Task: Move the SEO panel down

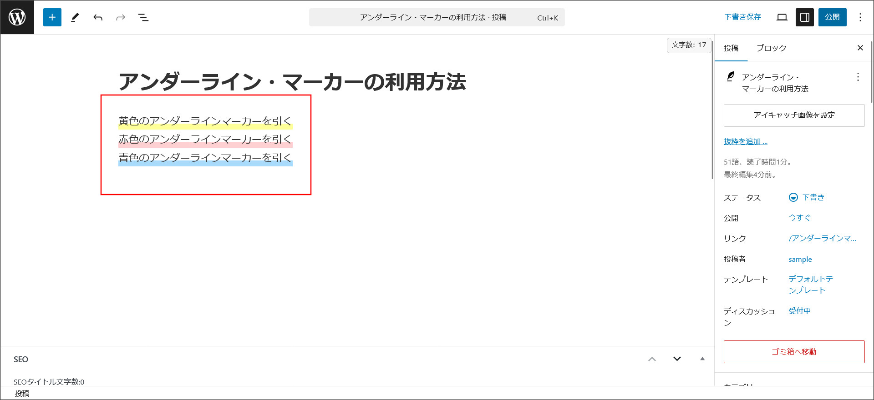Action: (x=677, y=359)
